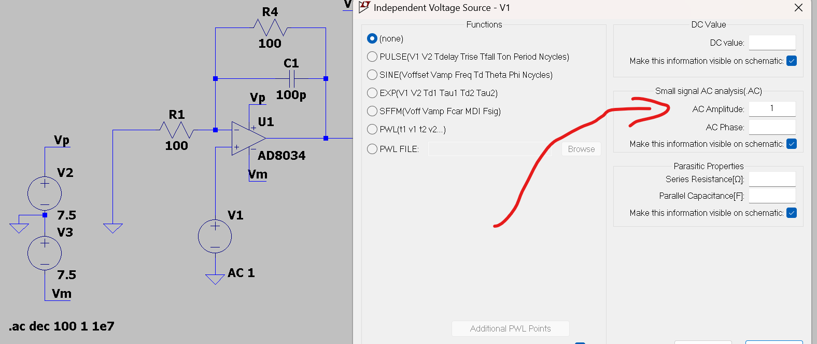817x344 pixels.
Task: Click the Series Resistance input field
Action: [x=772, y=179]
